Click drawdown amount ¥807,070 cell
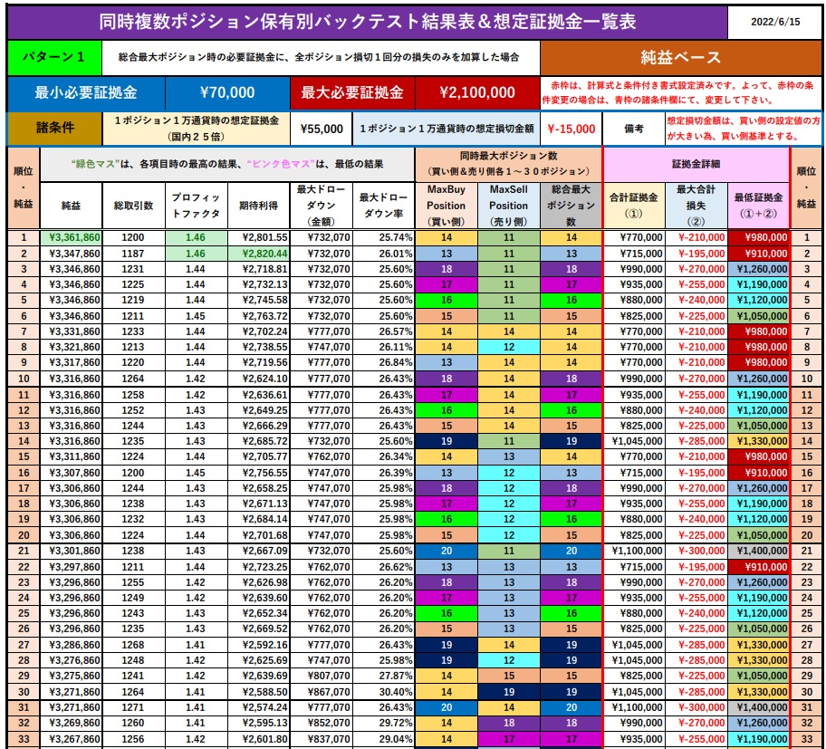The image size is (826, 749). [x=322, y=676]
